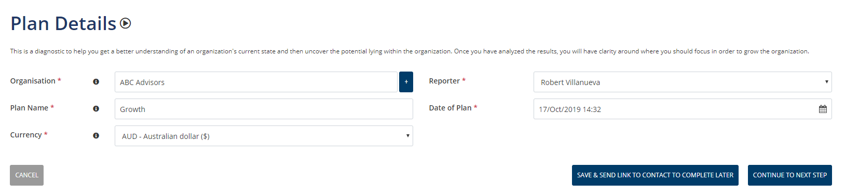Add new organisation with plus button
Screen dimensions: 845x196
[x=406, y=82]
